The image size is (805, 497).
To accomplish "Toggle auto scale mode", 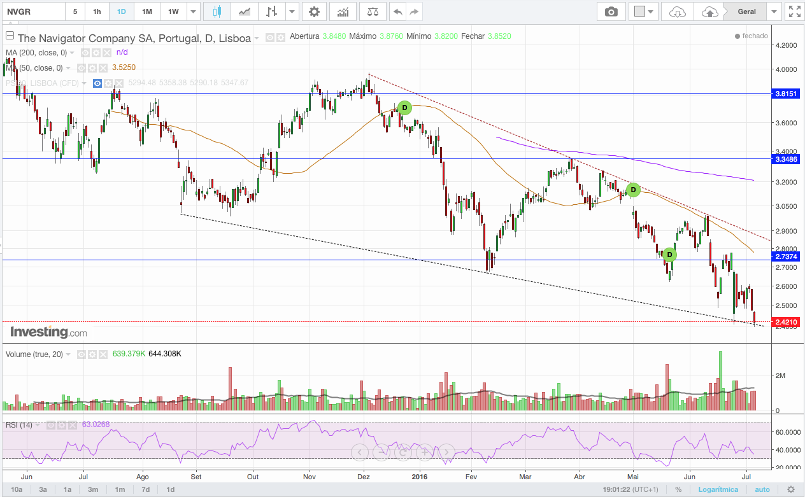I will [x=762, y=489].
